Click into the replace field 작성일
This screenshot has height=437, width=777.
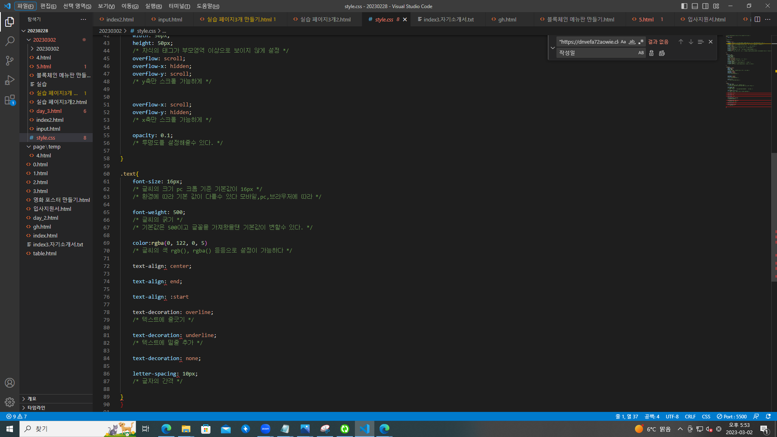click(595, 53)
